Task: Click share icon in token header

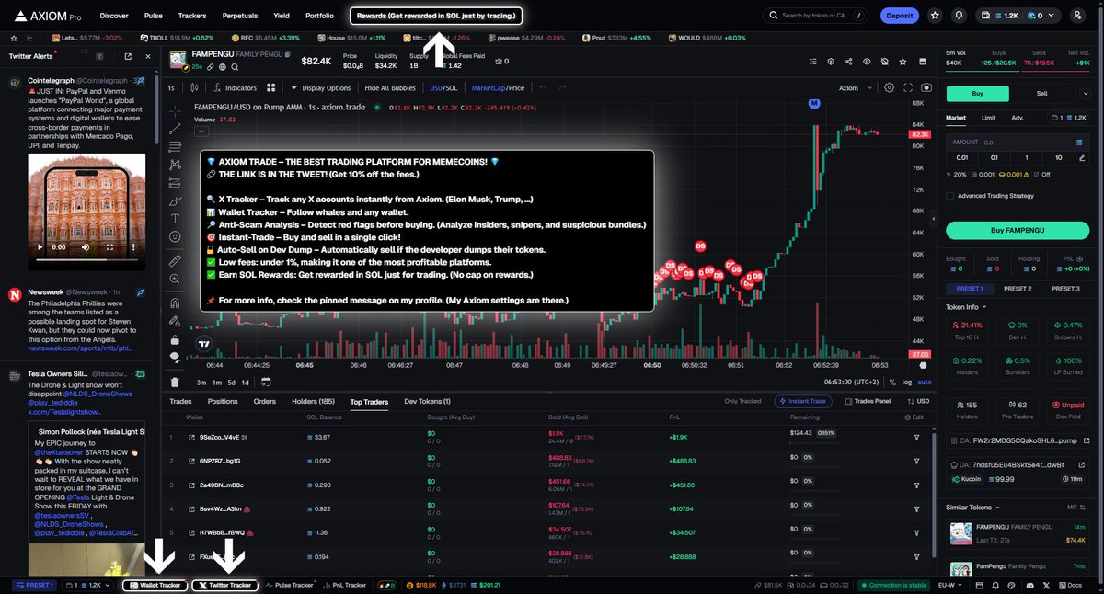Action: point(847,62)
